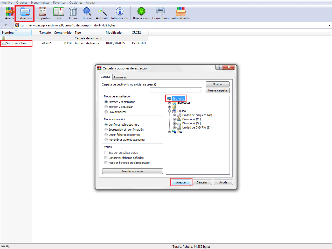
Task: Open the destination folder dropdown
Action: pos(200,90)
